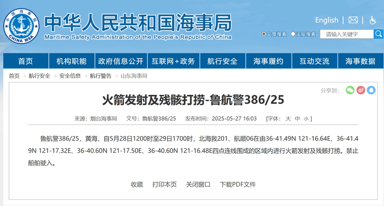Share via the blue QQ icon
The height and width of the screenshot is (206, 384).
click(x=371, y=90)
